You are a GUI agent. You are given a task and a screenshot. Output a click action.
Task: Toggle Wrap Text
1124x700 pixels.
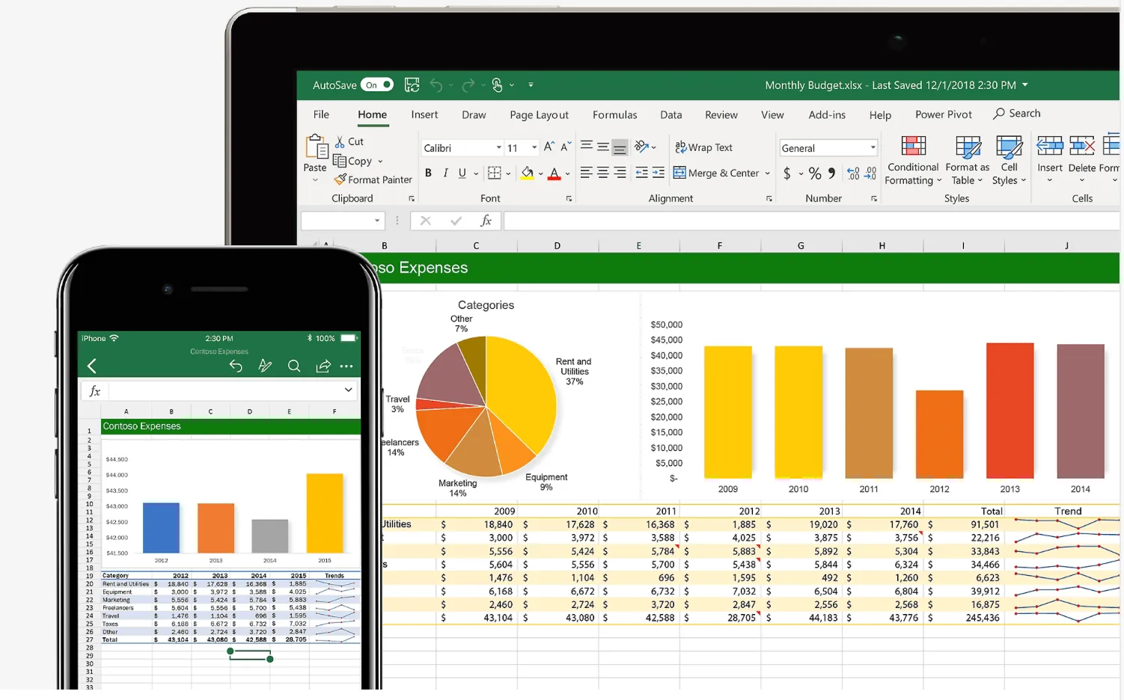(703, 147)
